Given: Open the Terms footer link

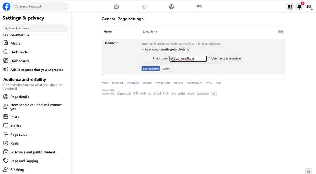Looking at the screenshot, I should [208, 83].
